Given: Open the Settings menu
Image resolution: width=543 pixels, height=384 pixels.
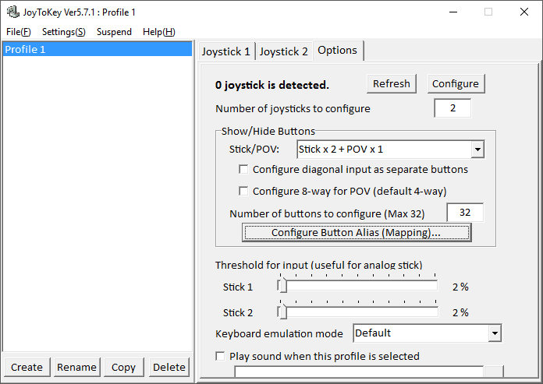Looking at the screenshot, I should (64, 32).
